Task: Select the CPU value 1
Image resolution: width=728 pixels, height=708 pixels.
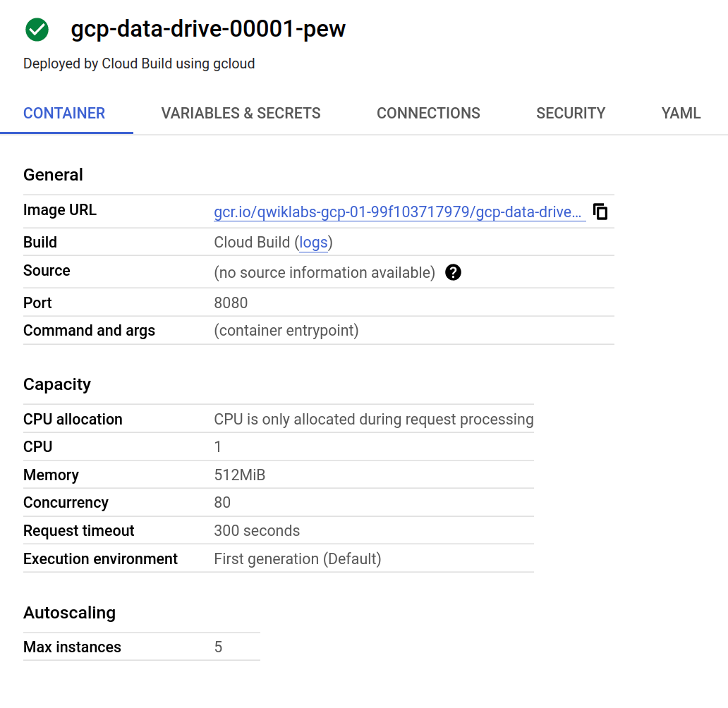Action: coord(217,446)
